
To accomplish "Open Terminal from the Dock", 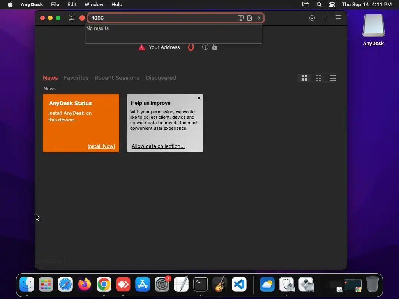I will (201, 284).
